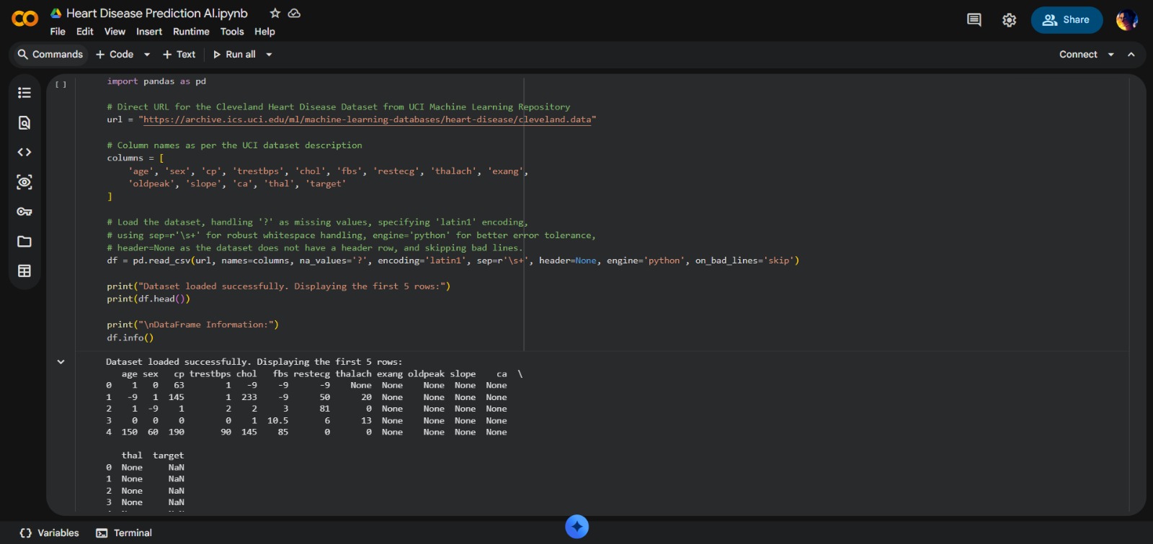This screenshot has height=544, width=1153.
Task: Open the code snippets panel
Action: coord(25,153)
